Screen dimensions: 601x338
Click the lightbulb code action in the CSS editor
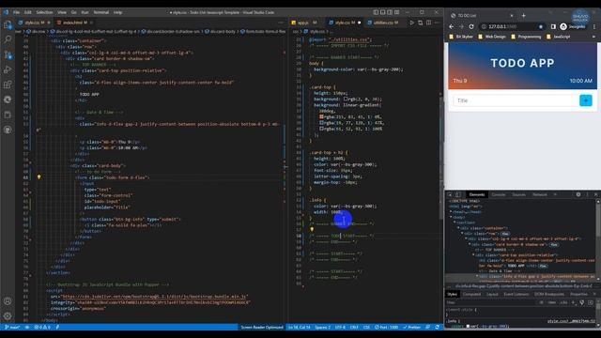point(312,229)
